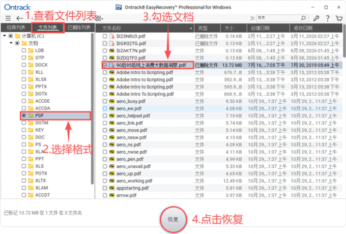
Task: Check the XLSX folder checkbox
Action: point(24,79)
